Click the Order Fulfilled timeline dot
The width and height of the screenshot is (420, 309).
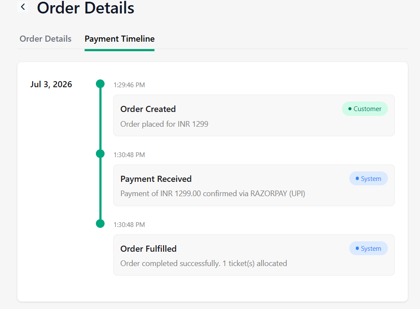(100, 224)
